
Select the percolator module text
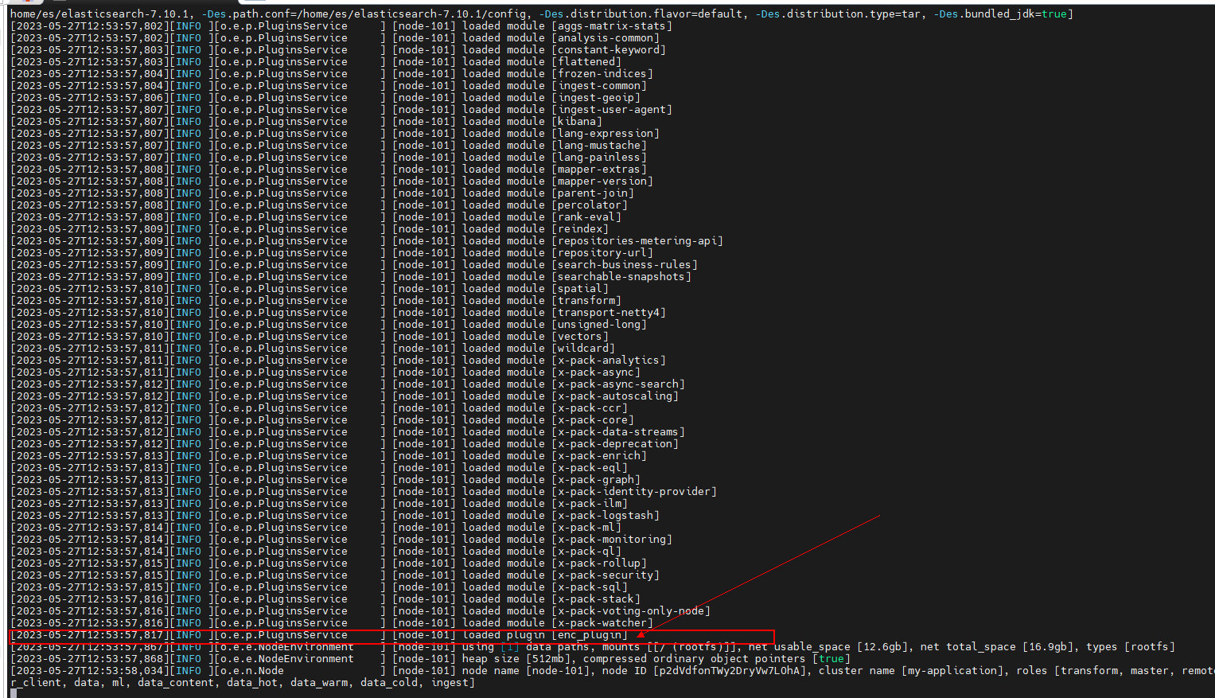[x=590, y=205]
